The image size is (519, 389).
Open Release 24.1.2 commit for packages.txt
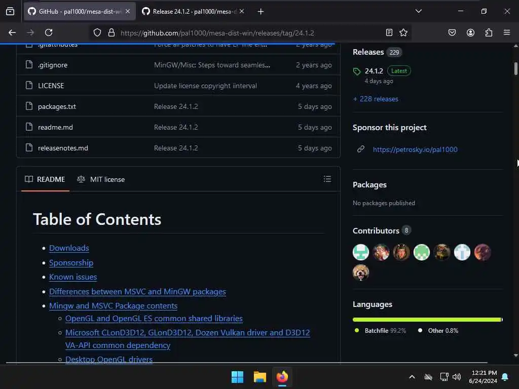click(176, 106)
